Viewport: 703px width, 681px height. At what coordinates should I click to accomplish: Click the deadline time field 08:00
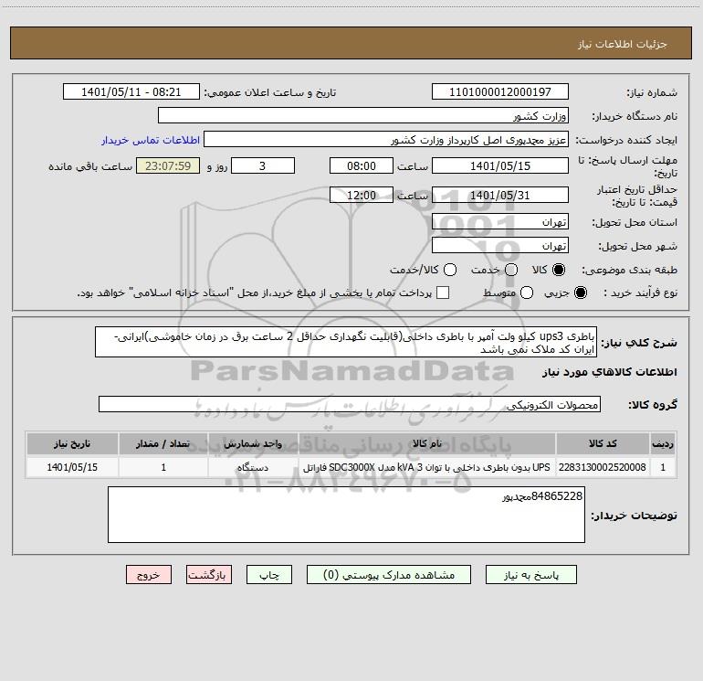(x=362, y=165)
